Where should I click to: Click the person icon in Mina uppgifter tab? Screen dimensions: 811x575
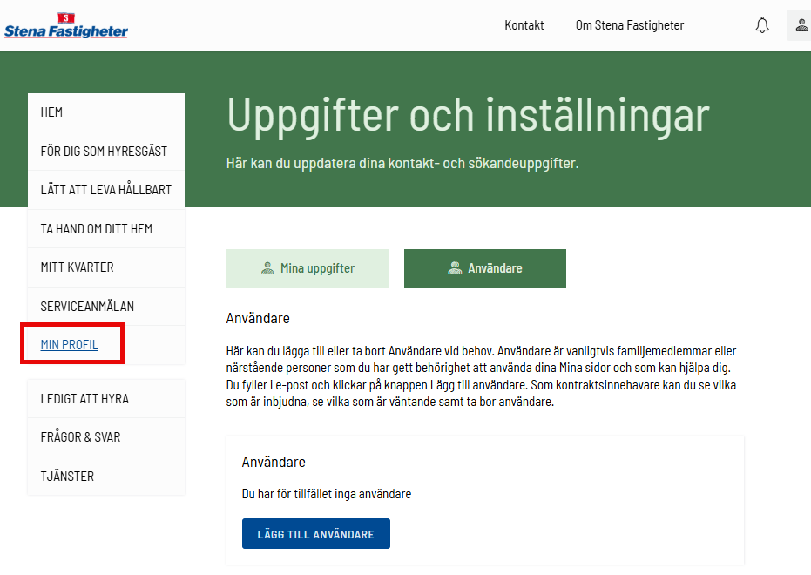click(x=267, y=268)
